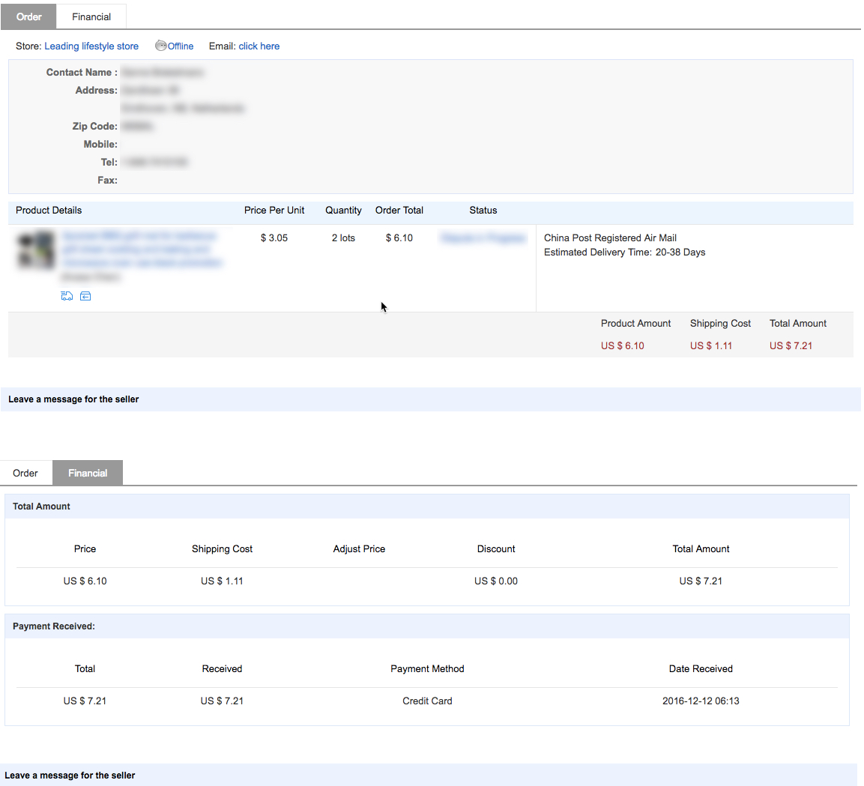Select the lower Order tab

tap(25, 473)
